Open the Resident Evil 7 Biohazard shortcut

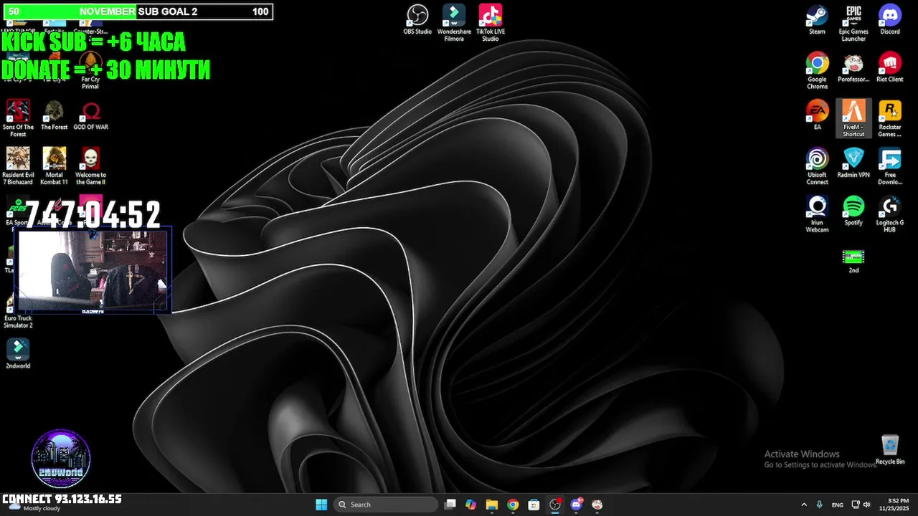pyautogui.click(x=18, y=166)
